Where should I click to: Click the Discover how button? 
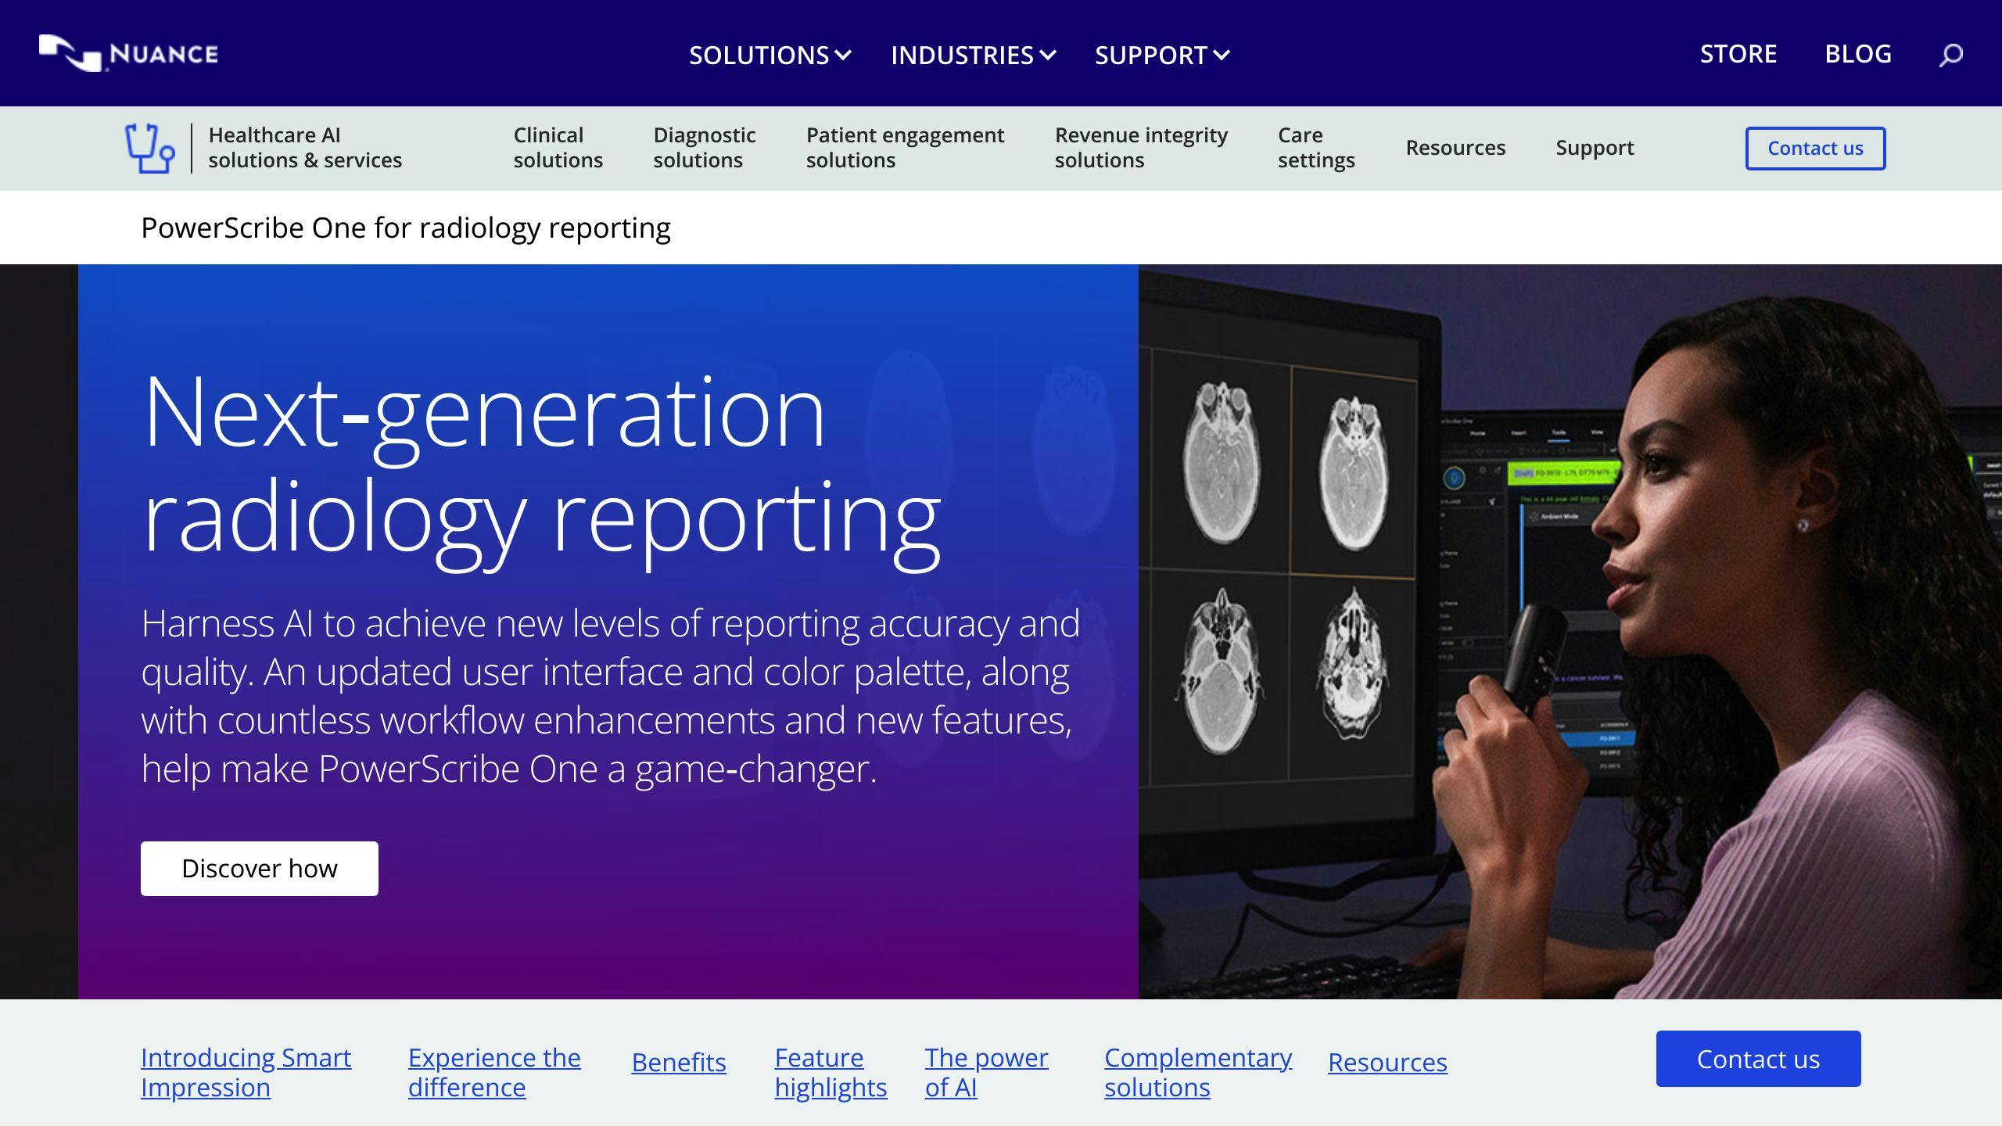259,868
